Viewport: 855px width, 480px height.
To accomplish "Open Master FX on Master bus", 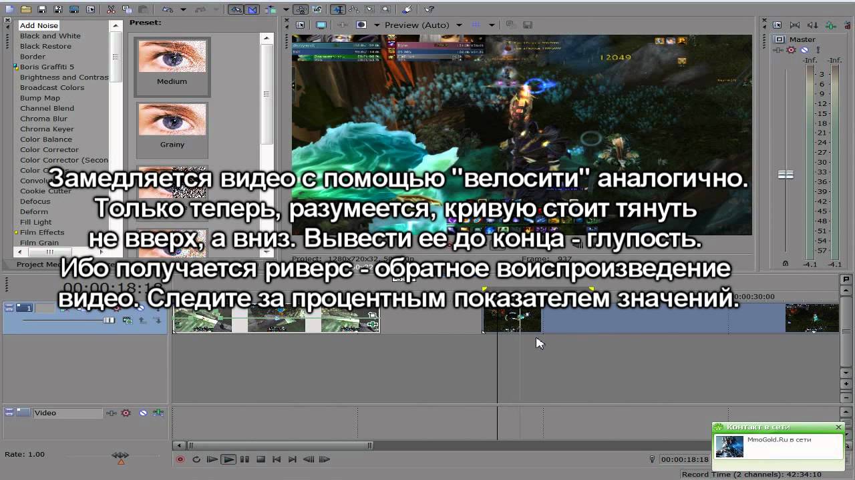I will 779,50.
